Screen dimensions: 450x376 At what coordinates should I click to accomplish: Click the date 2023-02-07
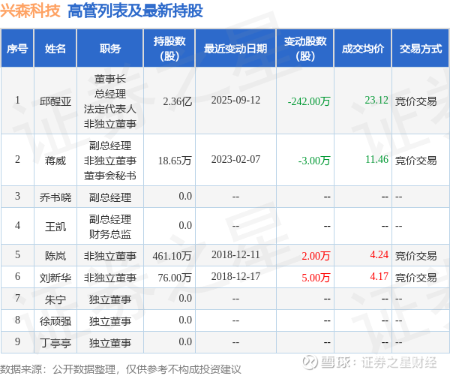point(235,159)
